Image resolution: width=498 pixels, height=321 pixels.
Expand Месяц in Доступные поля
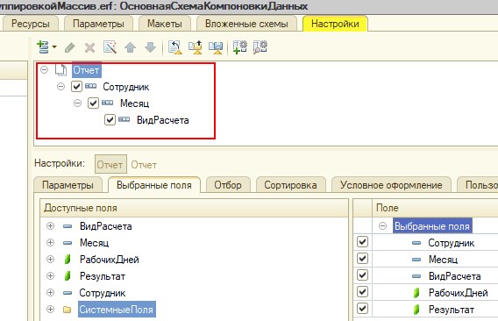click(x=50, y=242)
